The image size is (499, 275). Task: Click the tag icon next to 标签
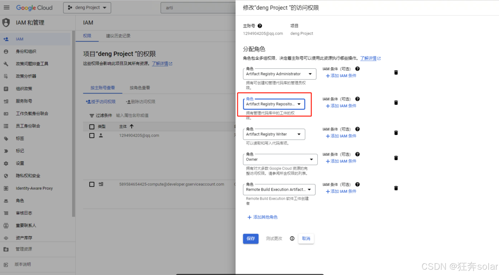6,139
